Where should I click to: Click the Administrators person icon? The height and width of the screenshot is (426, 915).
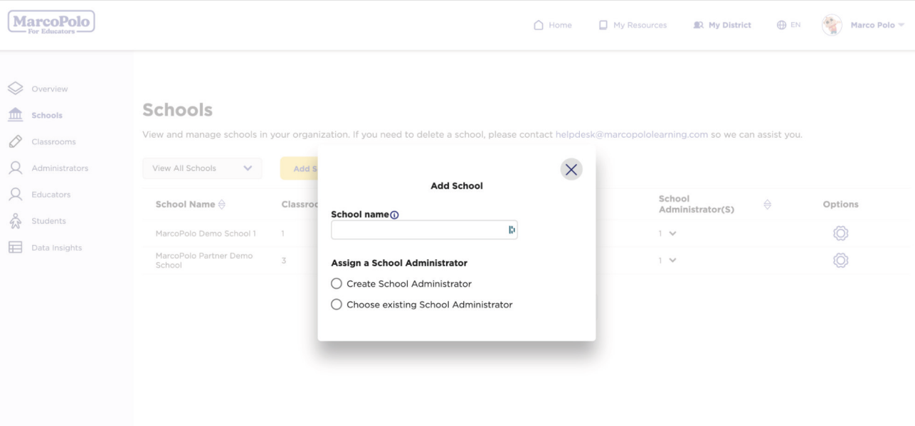click(x=15, y=168)
